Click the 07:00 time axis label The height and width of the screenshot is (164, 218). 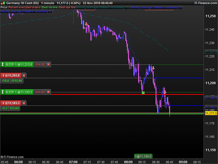[73, 162]
